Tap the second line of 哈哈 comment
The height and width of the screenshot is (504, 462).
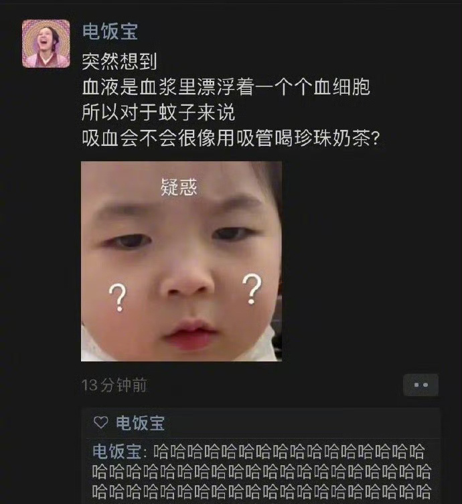point(262,472)
